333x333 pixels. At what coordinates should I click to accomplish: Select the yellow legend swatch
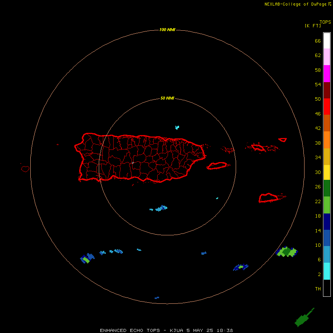click(327, 172)
